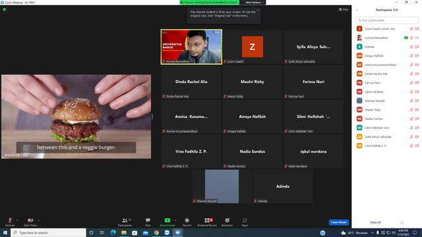Toggle muted mic icon for Adinda
422x237 pixels.
coord(411,47)
